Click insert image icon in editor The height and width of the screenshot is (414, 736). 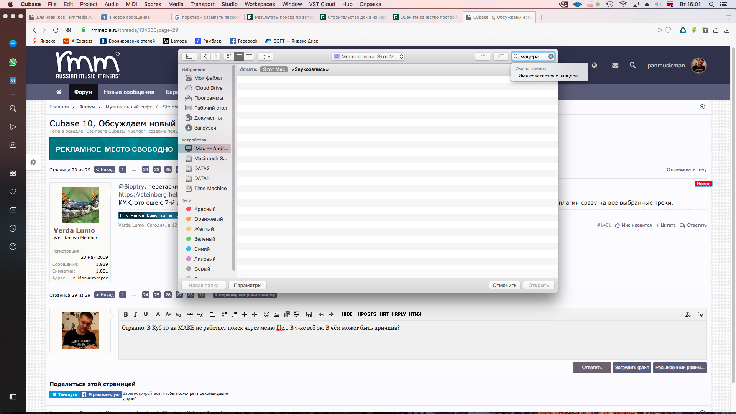(x=277, y=314)
